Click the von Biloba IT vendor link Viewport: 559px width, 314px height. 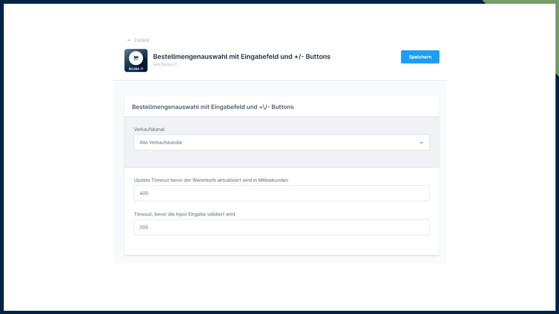point(165,64)
